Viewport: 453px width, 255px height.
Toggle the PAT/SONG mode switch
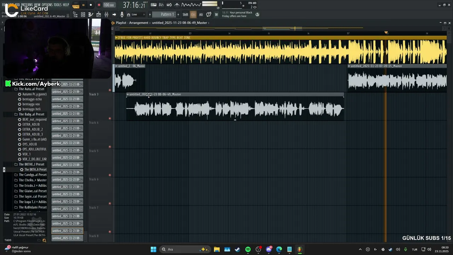(76, 5)
